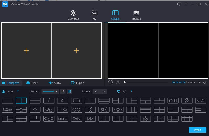Pick the three horizontal rows template
Screen dimensions: 209x136
pyautogui.click(x=104, y=101)
